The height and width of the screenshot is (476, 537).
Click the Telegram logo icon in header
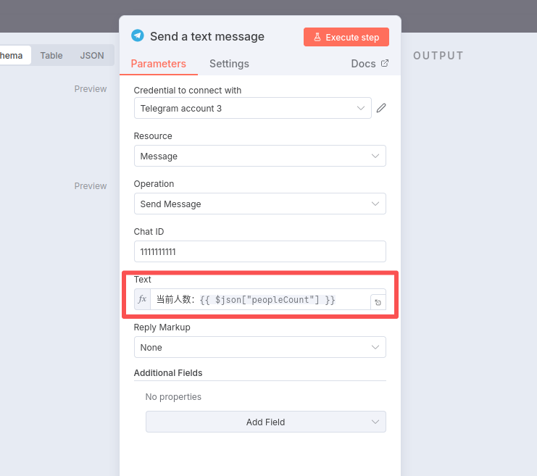[x=138, y=36]
